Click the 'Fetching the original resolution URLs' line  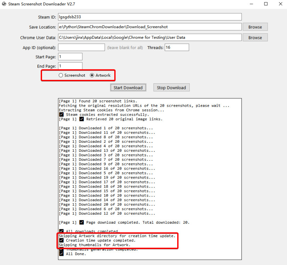144,106
